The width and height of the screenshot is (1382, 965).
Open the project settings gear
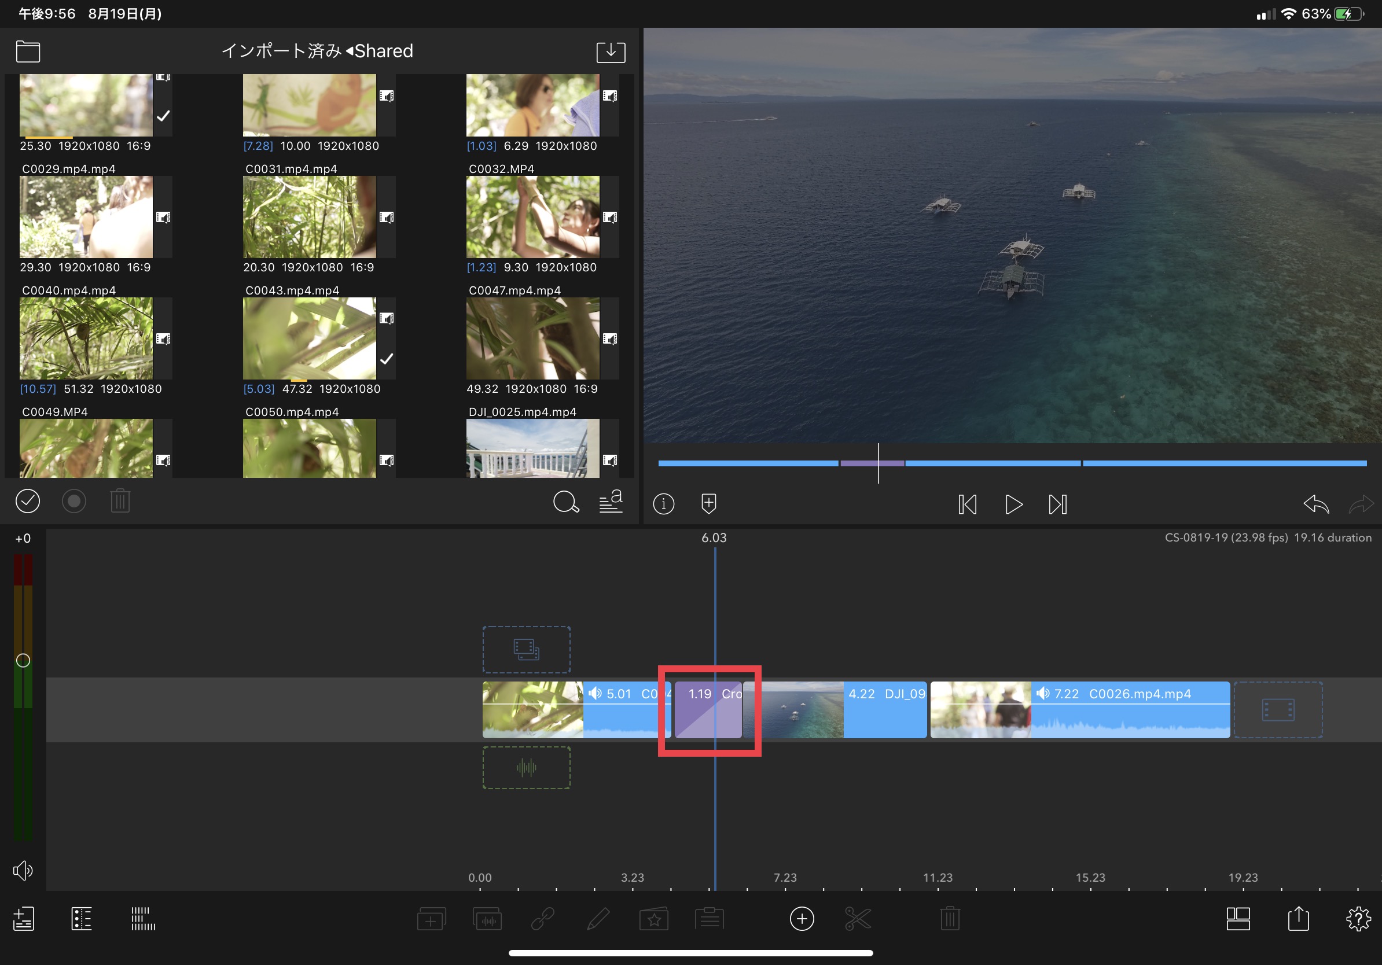click(1357, 919)
